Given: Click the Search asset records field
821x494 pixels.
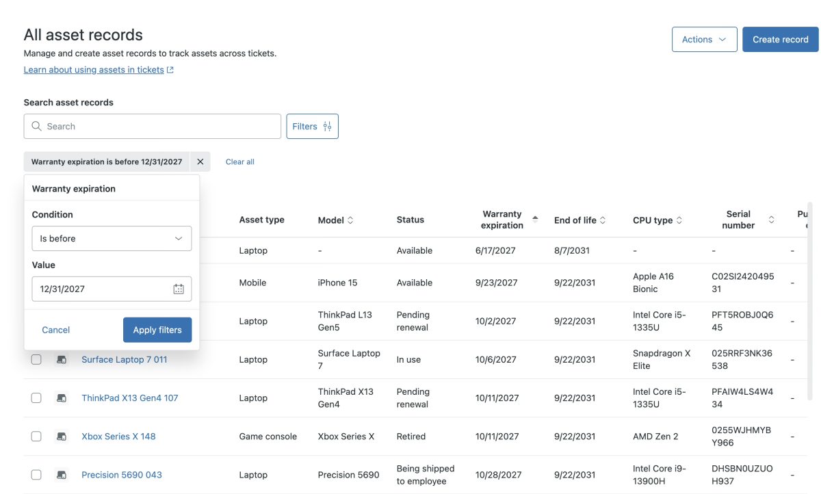Looking at the screenshot, I should (153, 127).
